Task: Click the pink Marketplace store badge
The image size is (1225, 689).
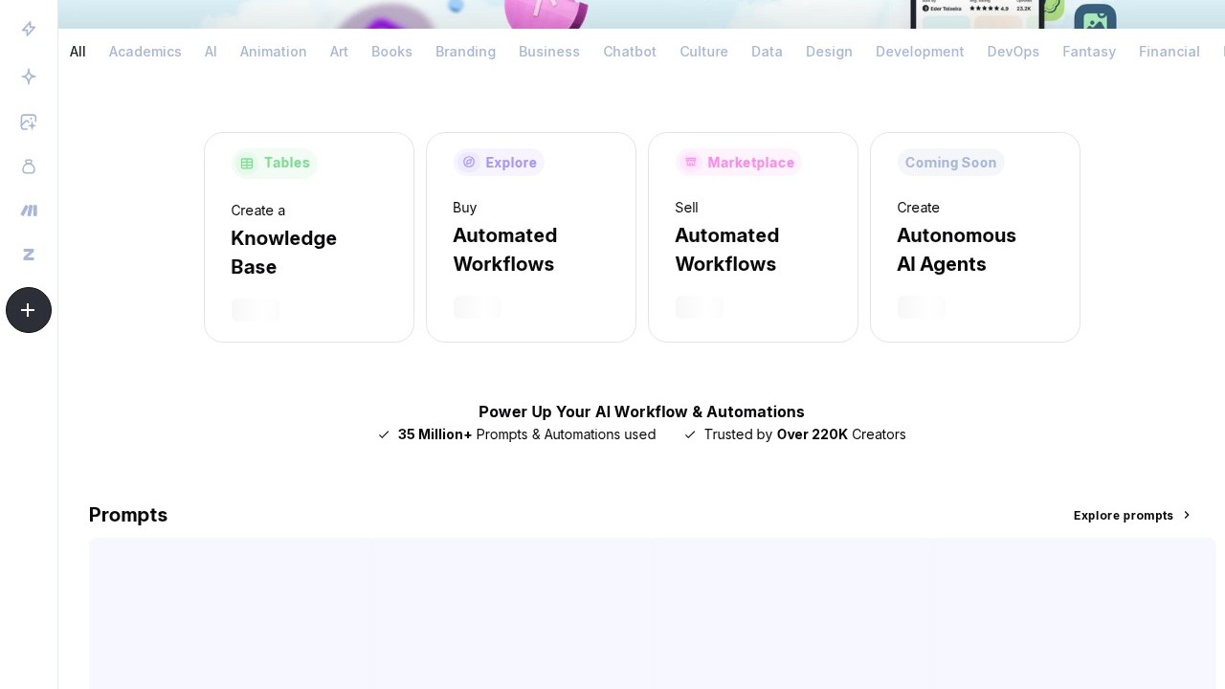Action: pyautogui.click(x=691, y=163)
